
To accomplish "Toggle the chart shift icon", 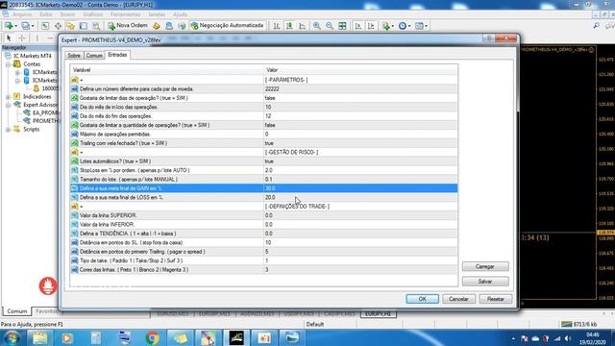I will (371, 26).
